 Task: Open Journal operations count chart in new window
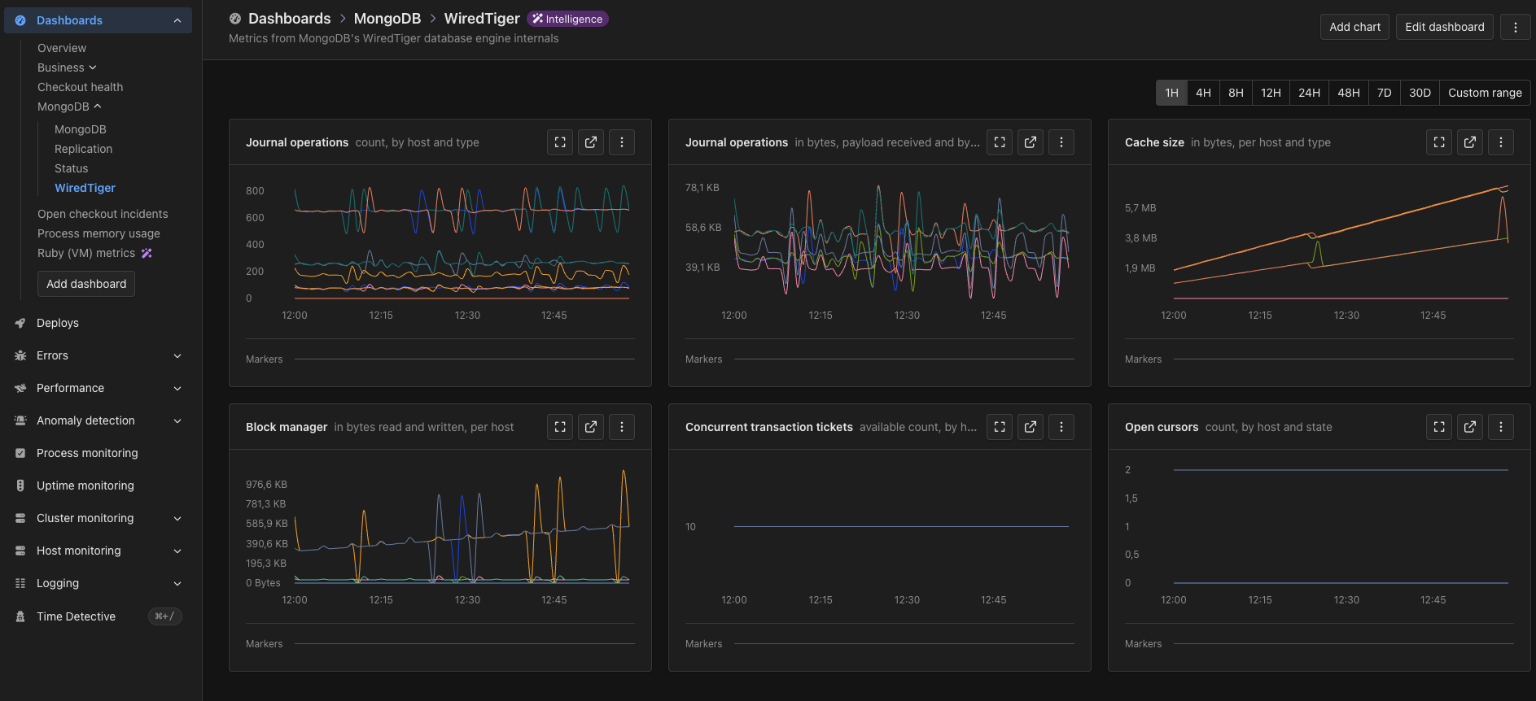(x=591, y=142)
